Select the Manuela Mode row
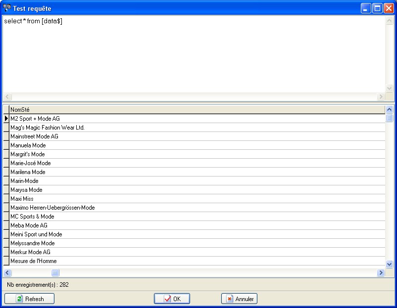This screenshot has height=308, width=397. click(x=28, y=145)
